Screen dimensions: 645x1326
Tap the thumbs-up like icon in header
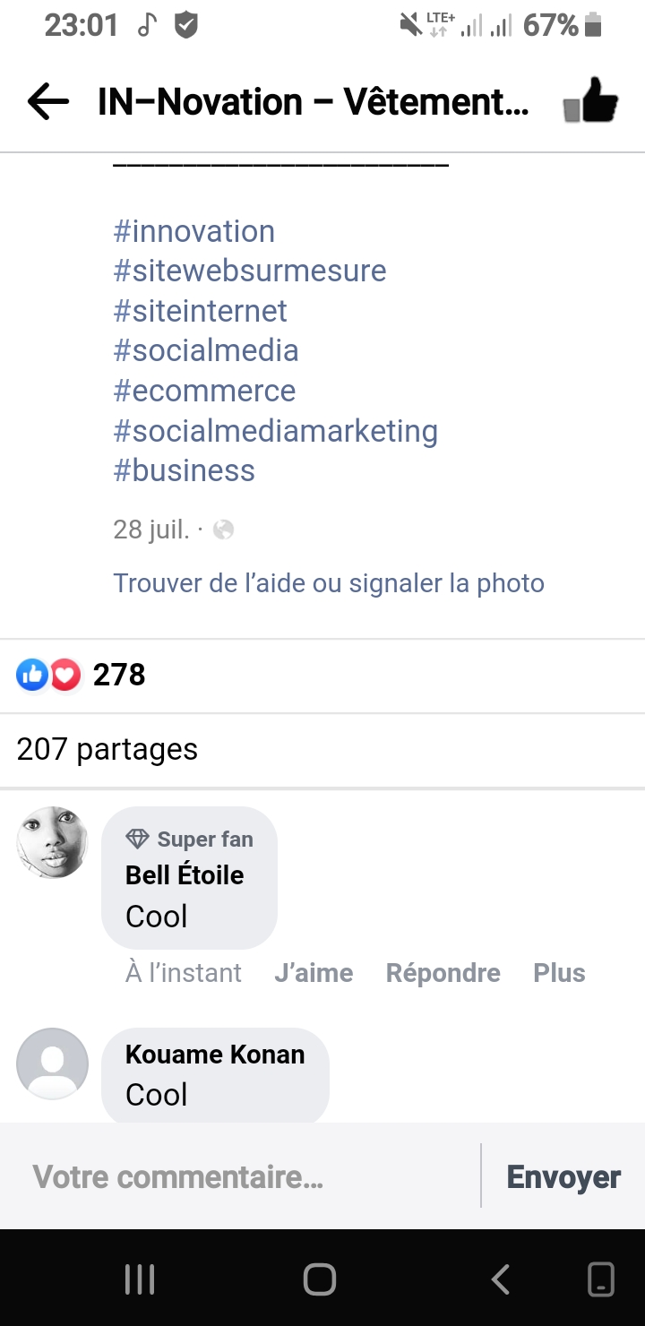click(591, 102)
